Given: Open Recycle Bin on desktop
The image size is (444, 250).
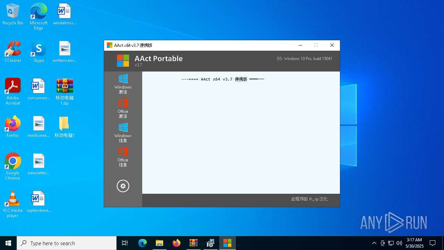Looking at the screenshot, I should [13, 14].
